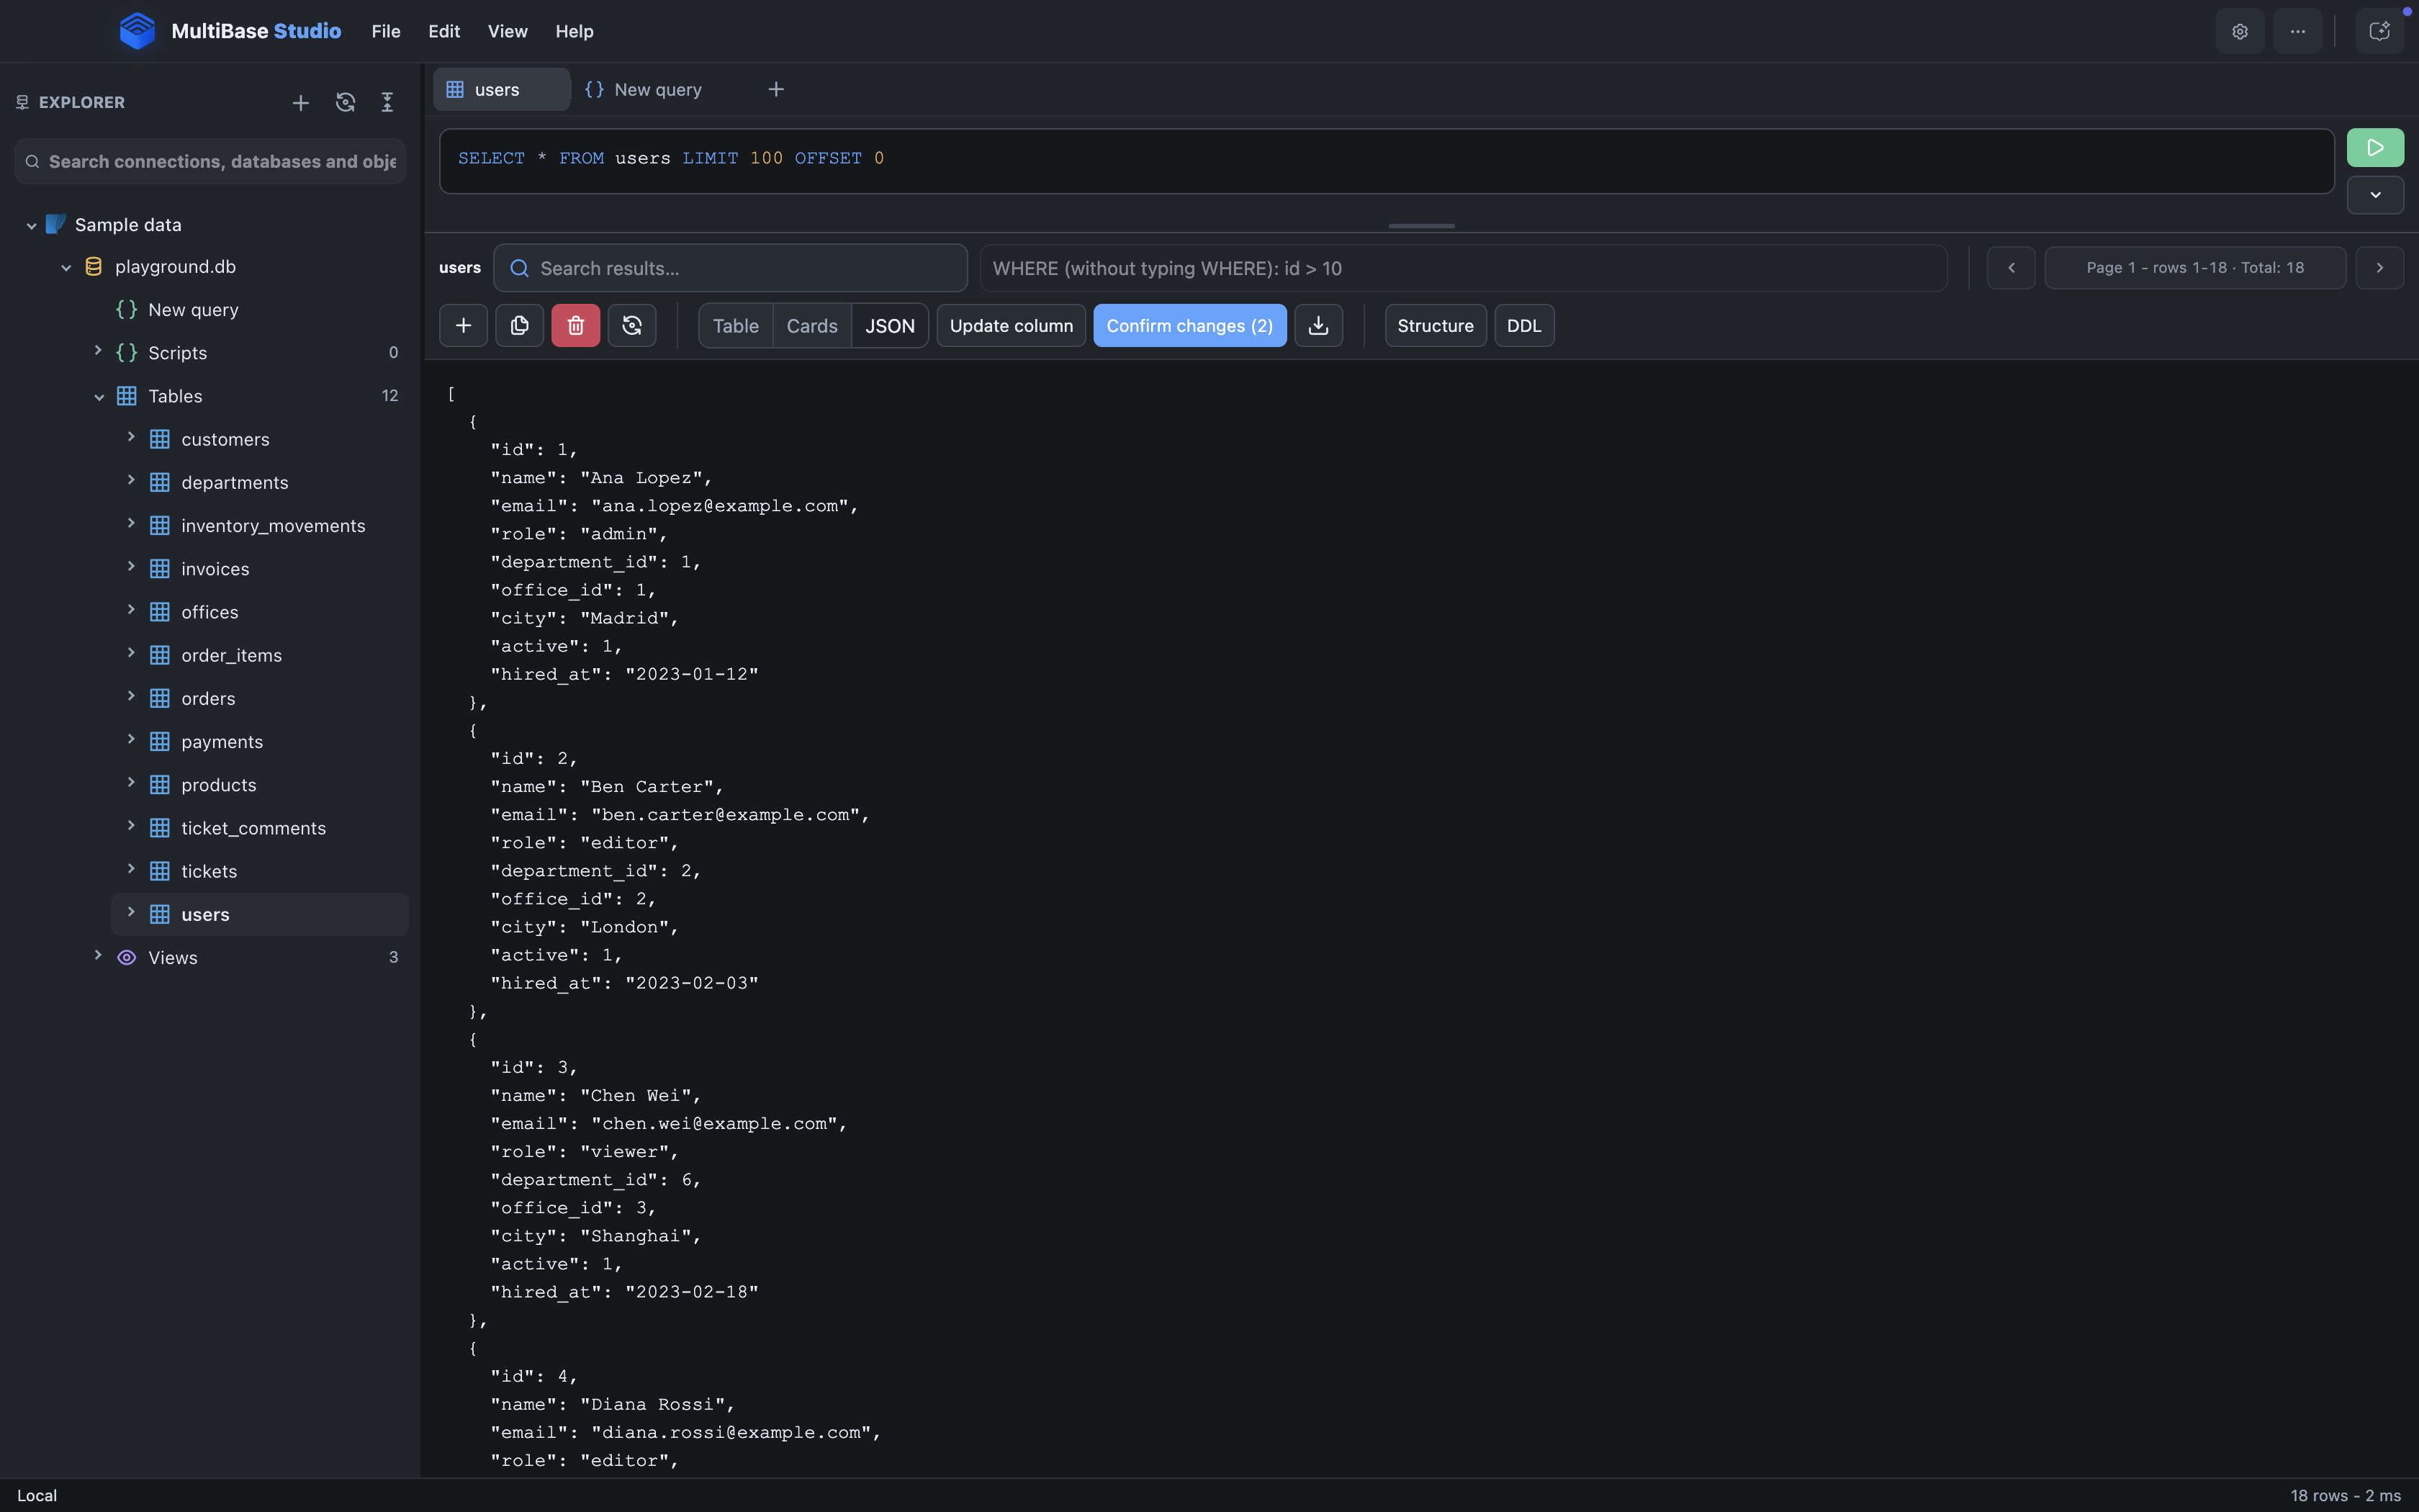
Task: Add a new row with plus button
Action: click(x=464, y=326)
